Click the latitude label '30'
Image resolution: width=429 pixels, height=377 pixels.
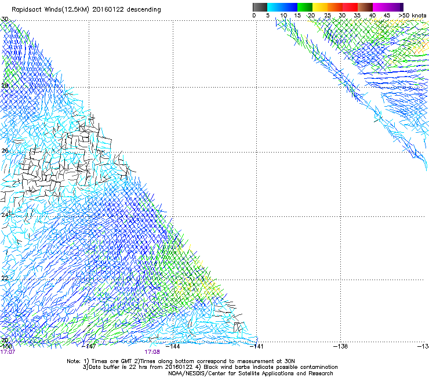click(5, 19)
